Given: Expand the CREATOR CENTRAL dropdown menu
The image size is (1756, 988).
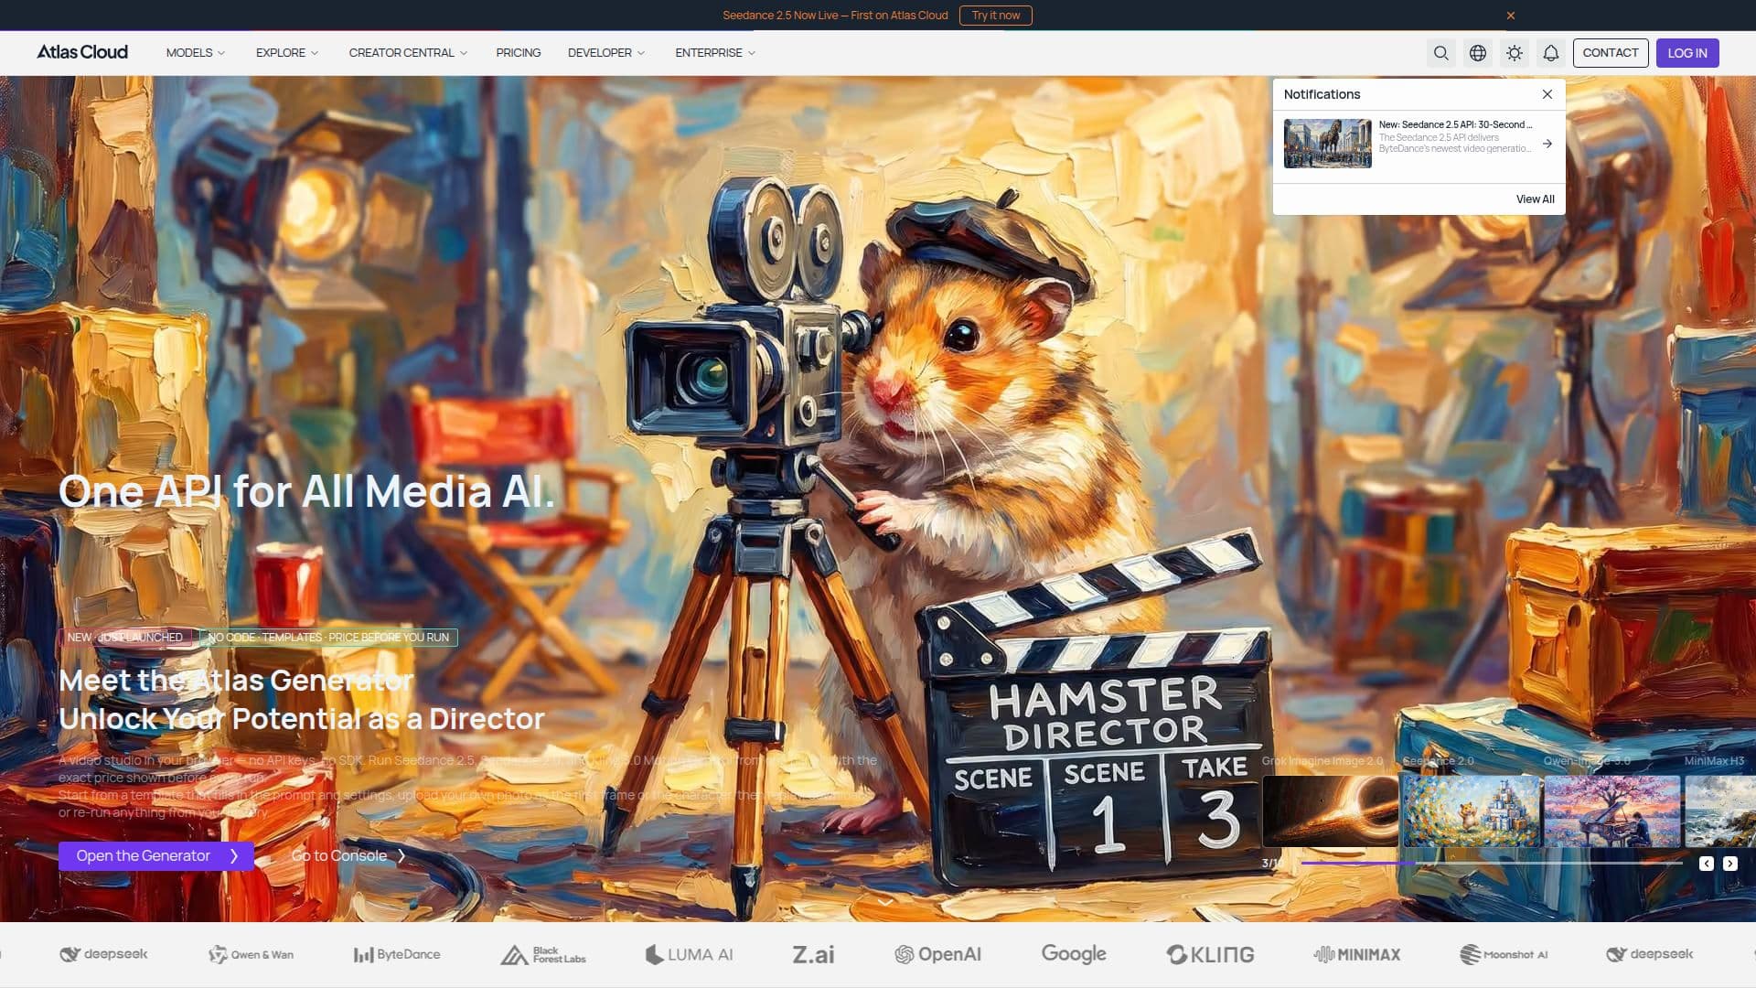Looking at the screenshot, I should pyautogui.click(x=408, y=53).
